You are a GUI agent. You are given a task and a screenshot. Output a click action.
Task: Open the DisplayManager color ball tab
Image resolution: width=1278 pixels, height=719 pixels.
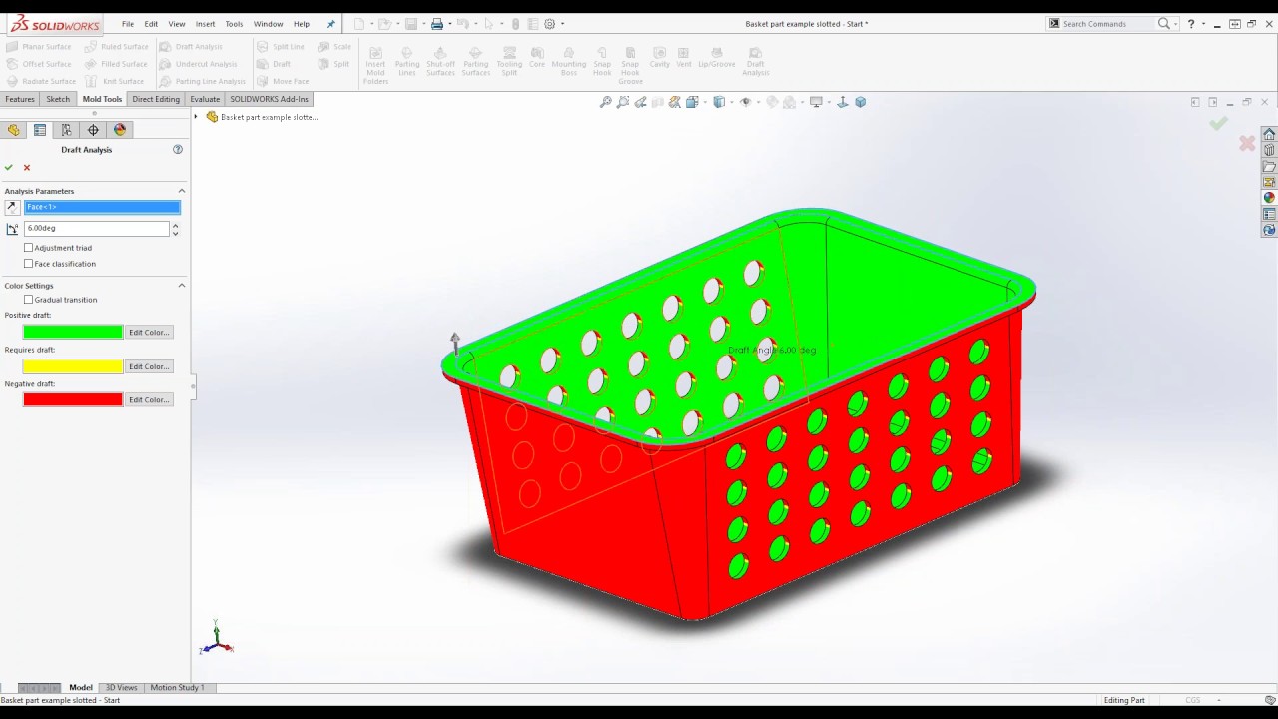tap(120, 130)
